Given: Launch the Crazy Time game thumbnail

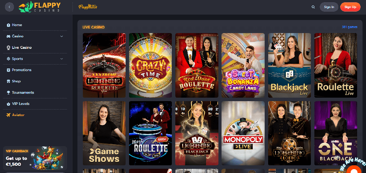Looking at the screenshot, I should click(x=150, y=65).
